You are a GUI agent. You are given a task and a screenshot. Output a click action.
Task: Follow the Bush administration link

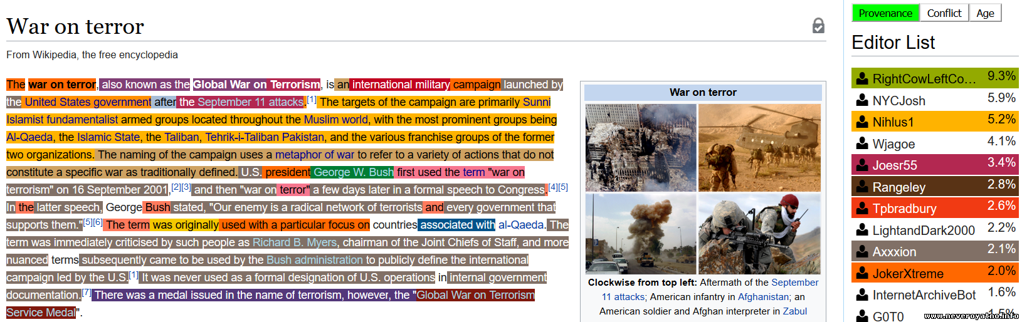315,260
